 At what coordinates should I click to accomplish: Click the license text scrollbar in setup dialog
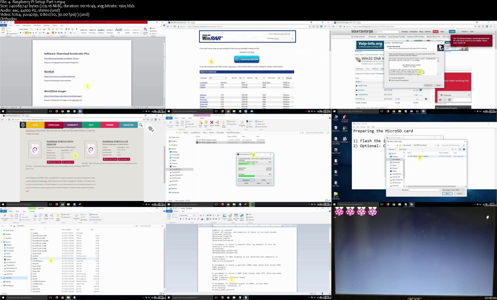[x=438, y=66]
